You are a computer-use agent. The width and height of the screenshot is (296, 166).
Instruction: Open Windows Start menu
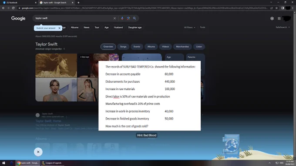[x=3, y=163]
